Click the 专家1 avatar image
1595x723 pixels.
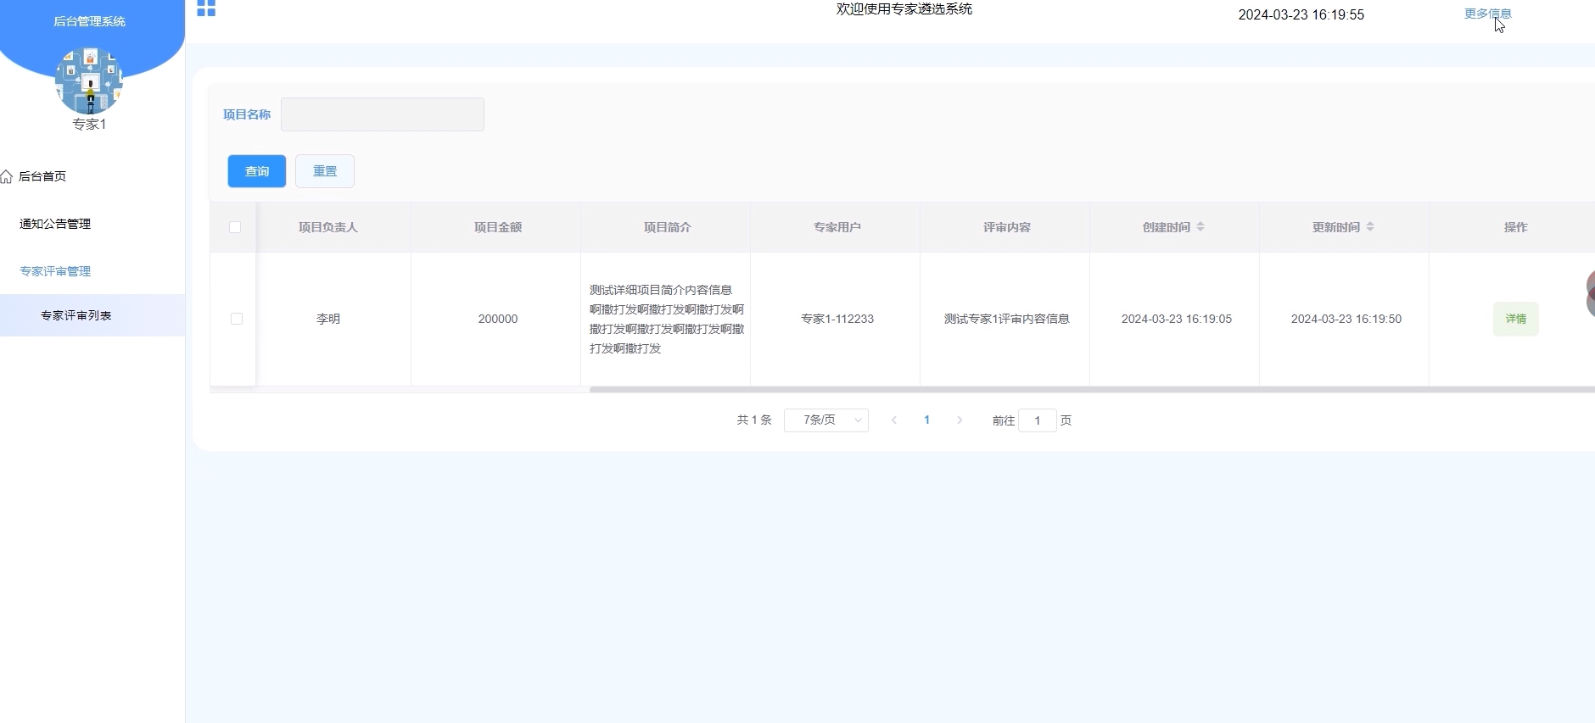[x=89, y=81]
